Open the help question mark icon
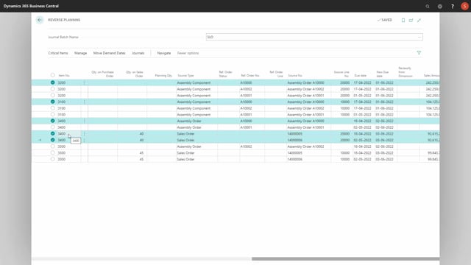 coord(453,7)
